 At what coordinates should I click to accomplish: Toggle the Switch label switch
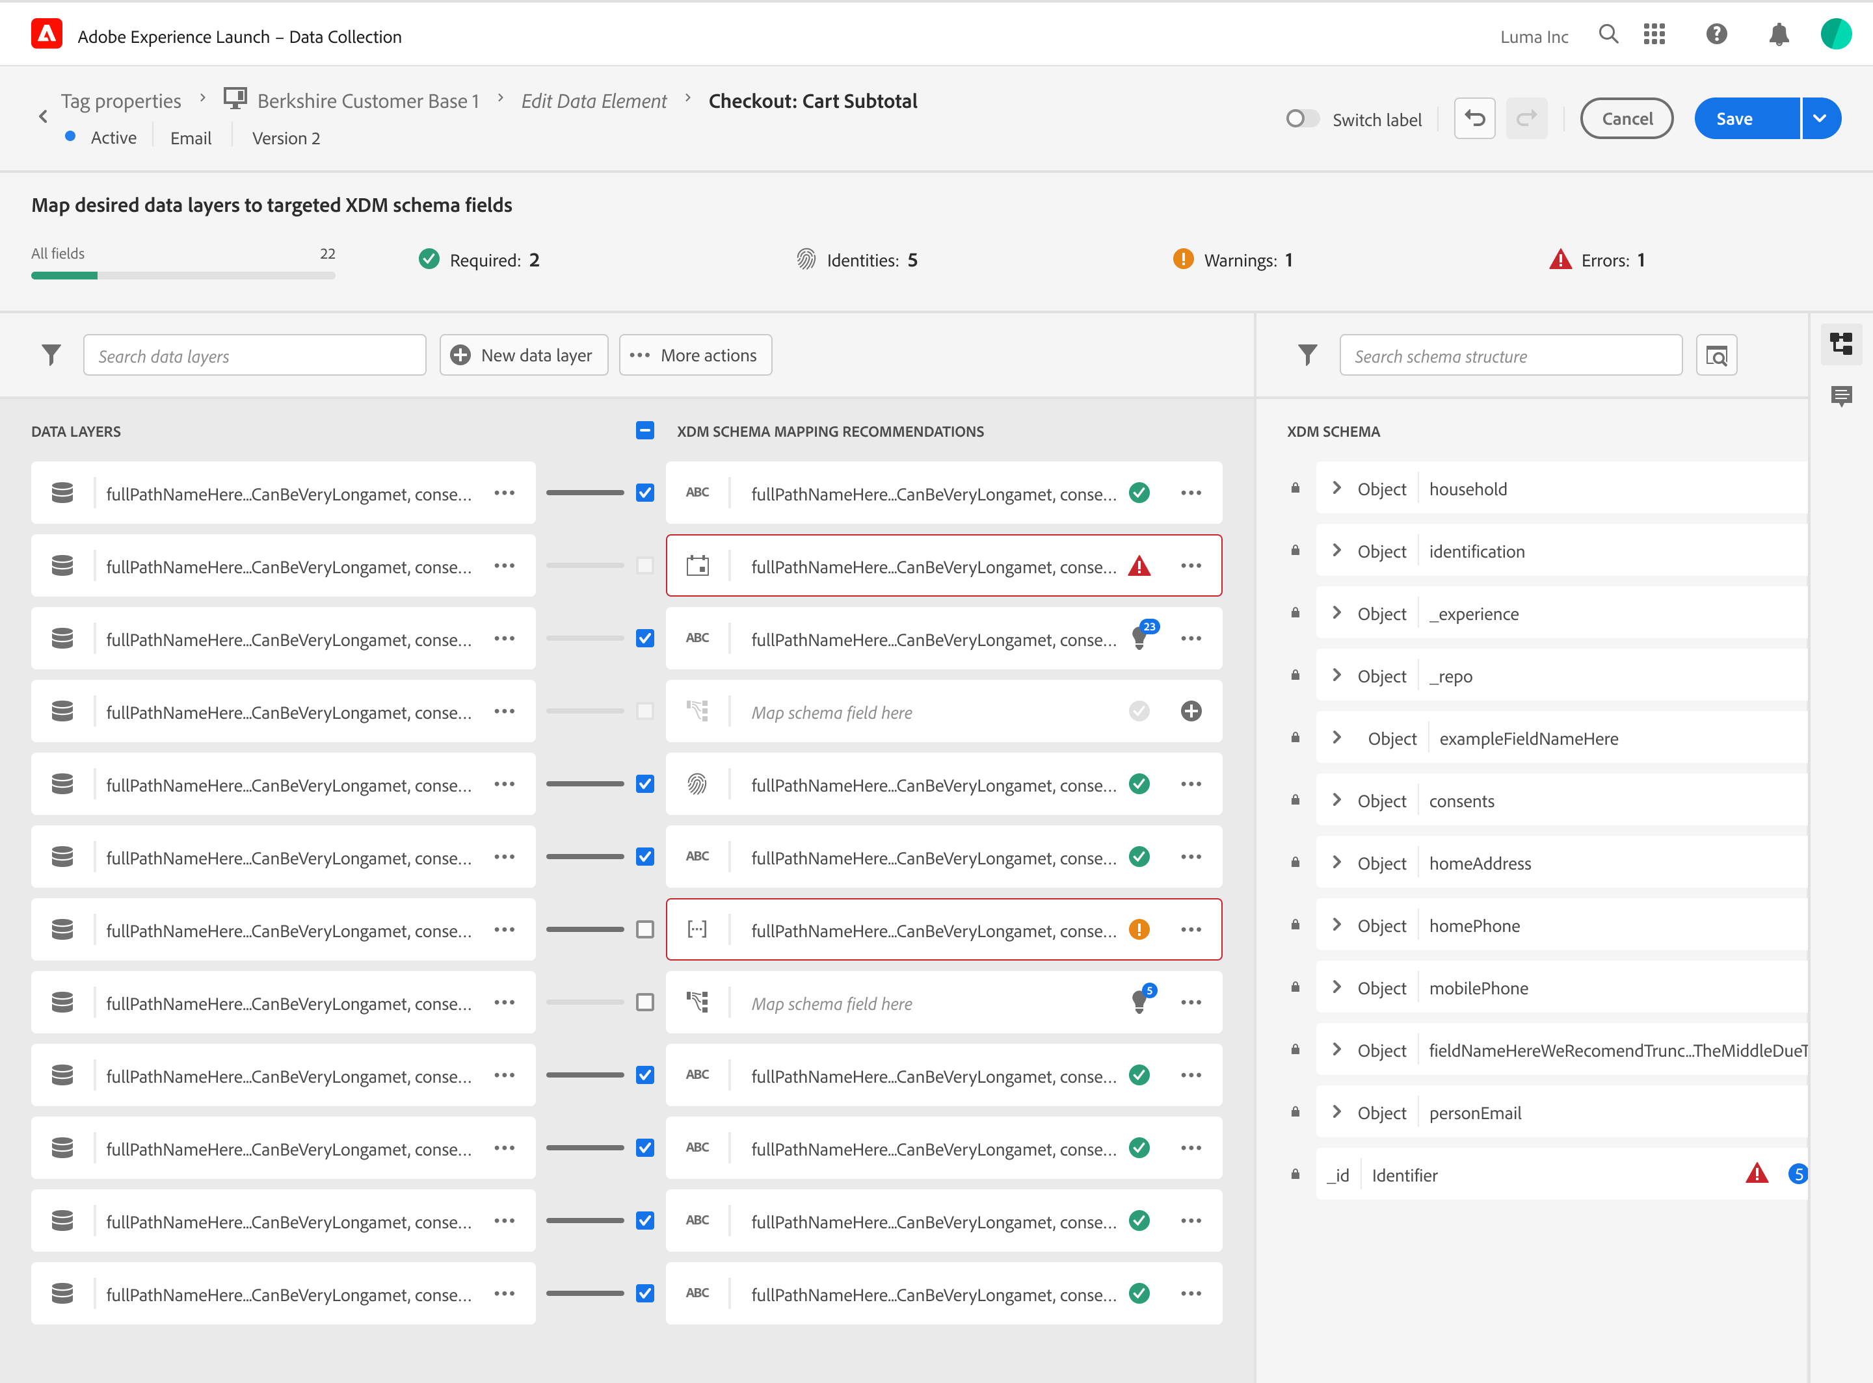pyautogui.click(x=1302, y=119)
